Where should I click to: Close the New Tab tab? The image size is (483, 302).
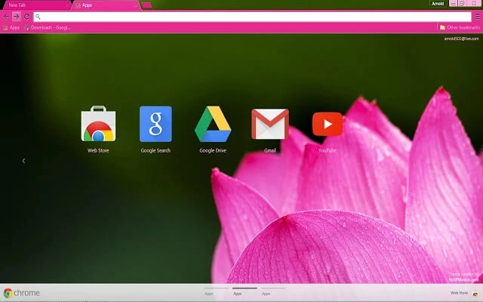[67, 5]
